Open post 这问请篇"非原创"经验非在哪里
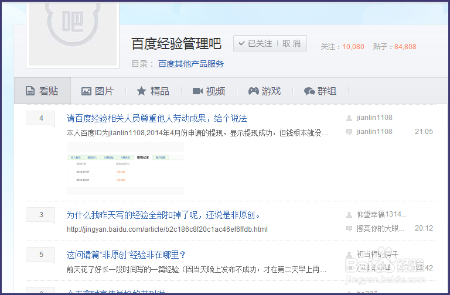 (126, 255)
